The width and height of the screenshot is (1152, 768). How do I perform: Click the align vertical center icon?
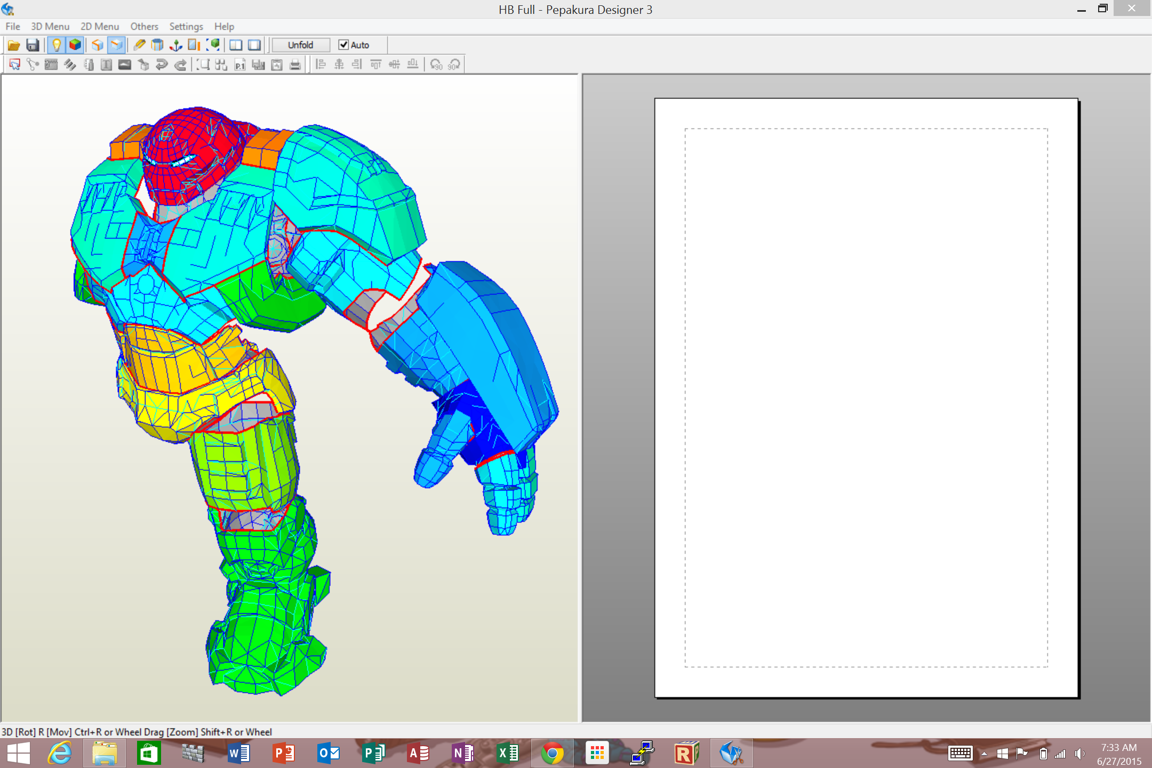click(394, 65)
